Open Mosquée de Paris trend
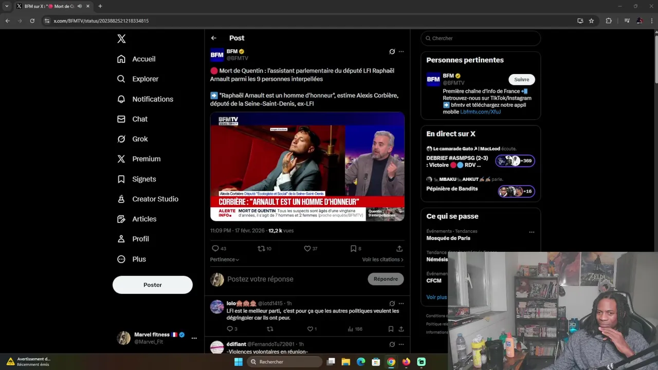This screenshot has width=658, height=370. (448, 238)
